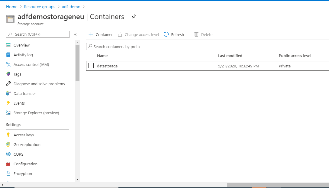Focus the Search containers by prefix field

click(208, 47)
